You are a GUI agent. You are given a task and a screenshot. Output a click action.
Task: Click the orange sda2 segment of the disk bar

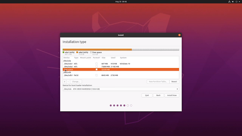[x=98, y=49]
